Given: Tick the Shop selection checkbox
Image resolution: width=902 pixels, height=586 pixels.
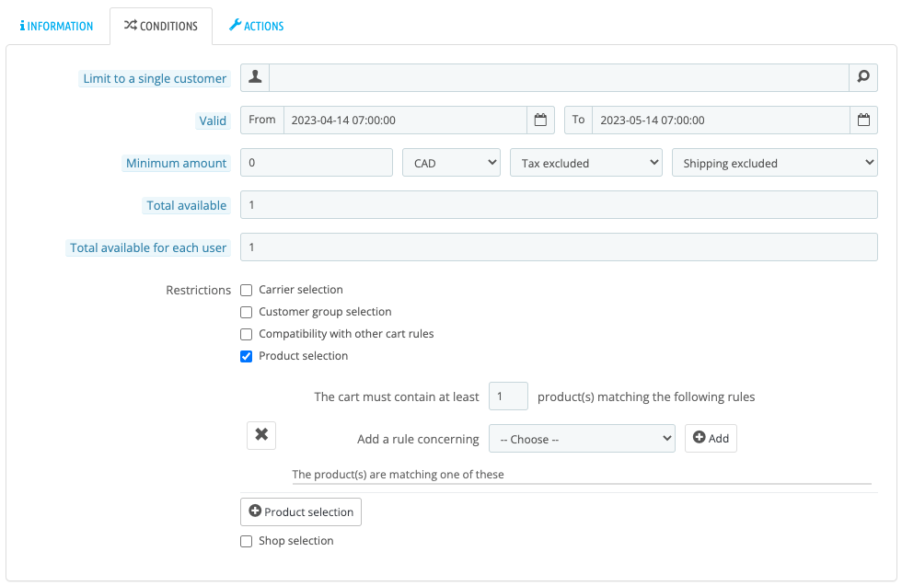Looking at the screenshot, I should [x=246, y=541].
